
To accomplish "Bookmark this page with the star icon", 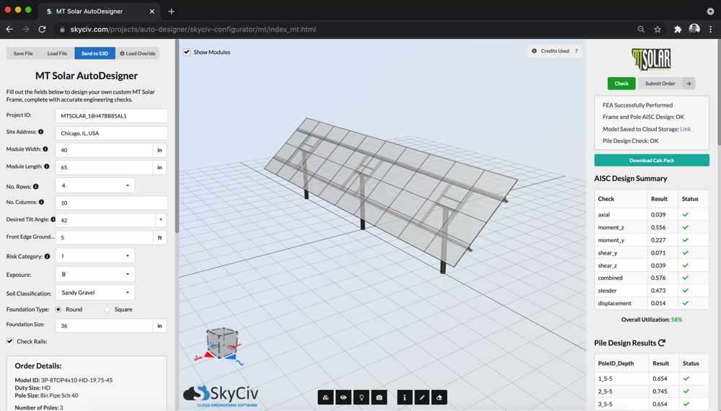I will pyautogui.click(x=658, y=30).
